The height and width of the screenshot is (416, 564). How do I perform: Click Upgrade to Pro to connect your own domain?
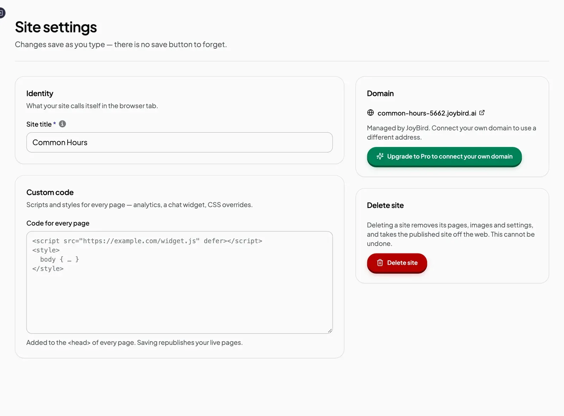click(444, 157)
